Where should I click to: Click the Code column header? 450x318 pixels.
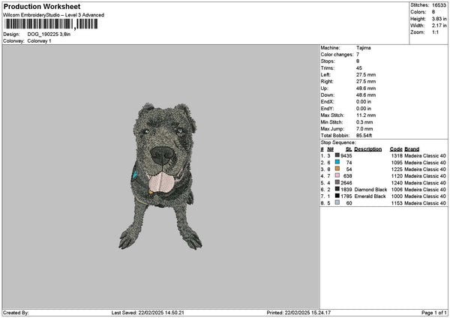coord(396,149)
